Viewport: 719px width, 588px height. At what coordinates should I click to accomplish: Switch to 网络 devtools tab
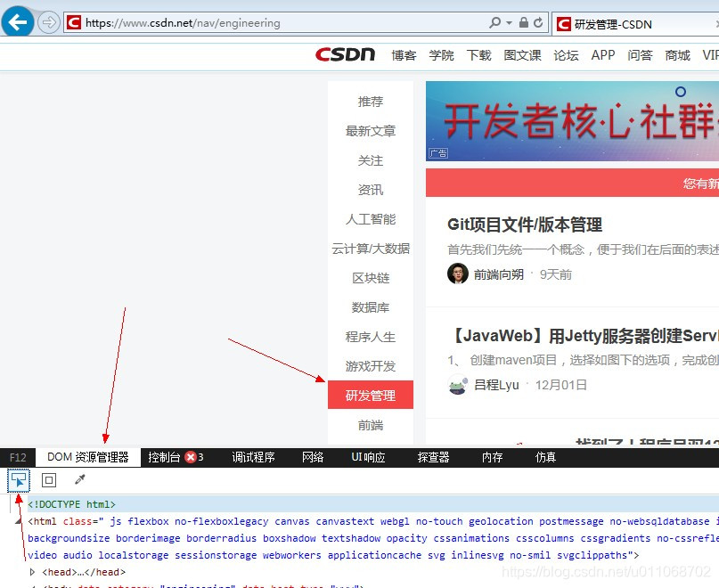[313, 457]
